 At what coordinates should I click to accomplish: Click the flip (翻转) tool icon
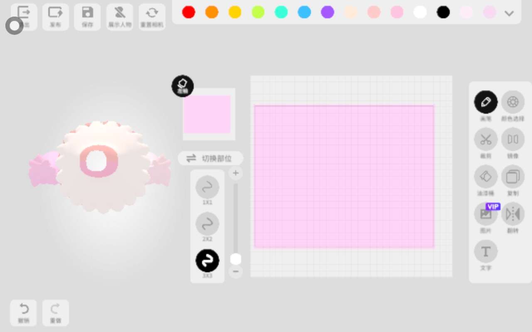[x=512, y=214]
